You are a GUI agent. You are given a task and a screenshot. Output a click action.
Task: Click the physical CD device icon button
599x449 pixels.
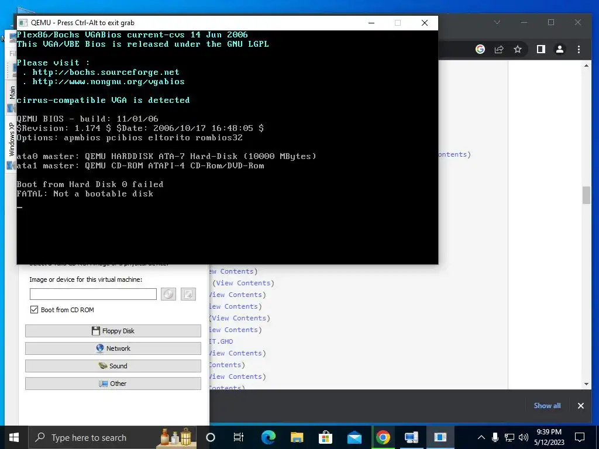(x=168, y=294)
